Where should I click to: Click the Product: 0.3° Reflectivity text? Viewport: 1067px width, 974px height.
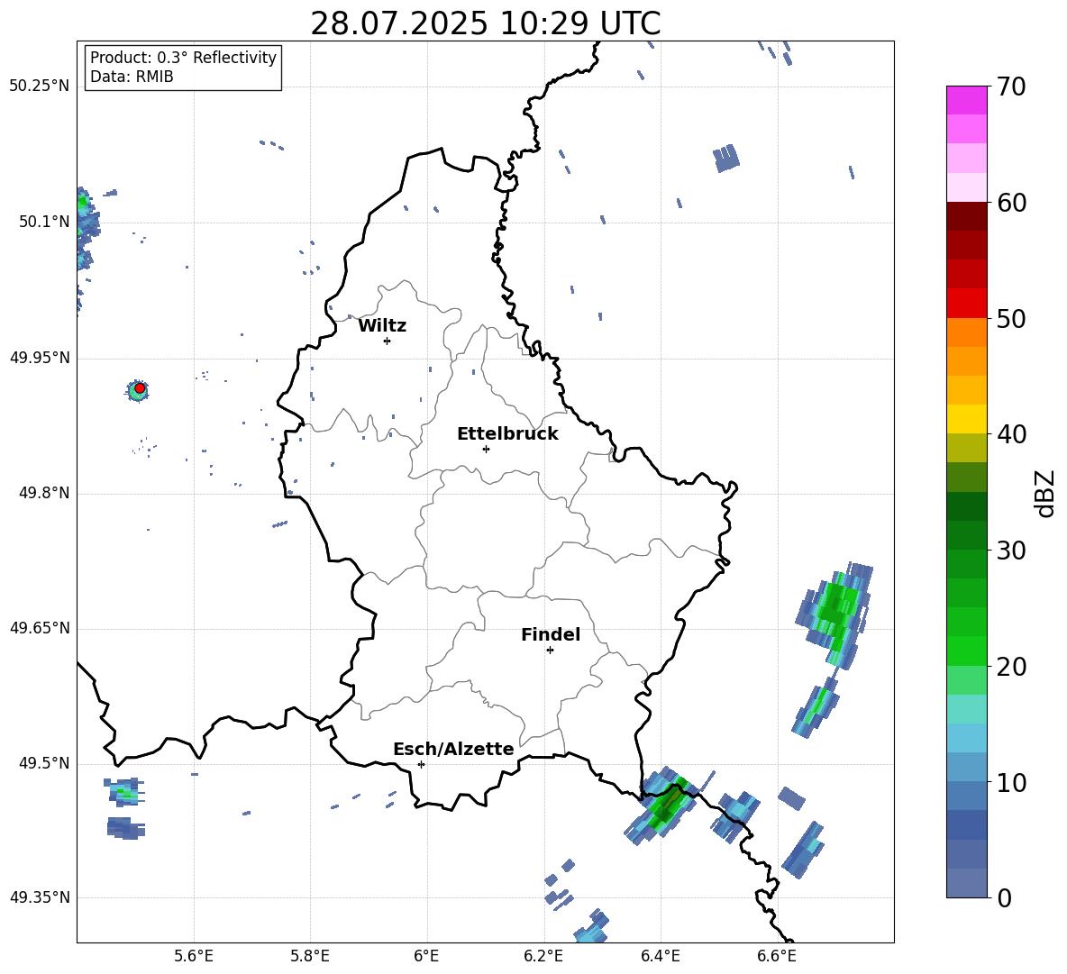(183, 57)
